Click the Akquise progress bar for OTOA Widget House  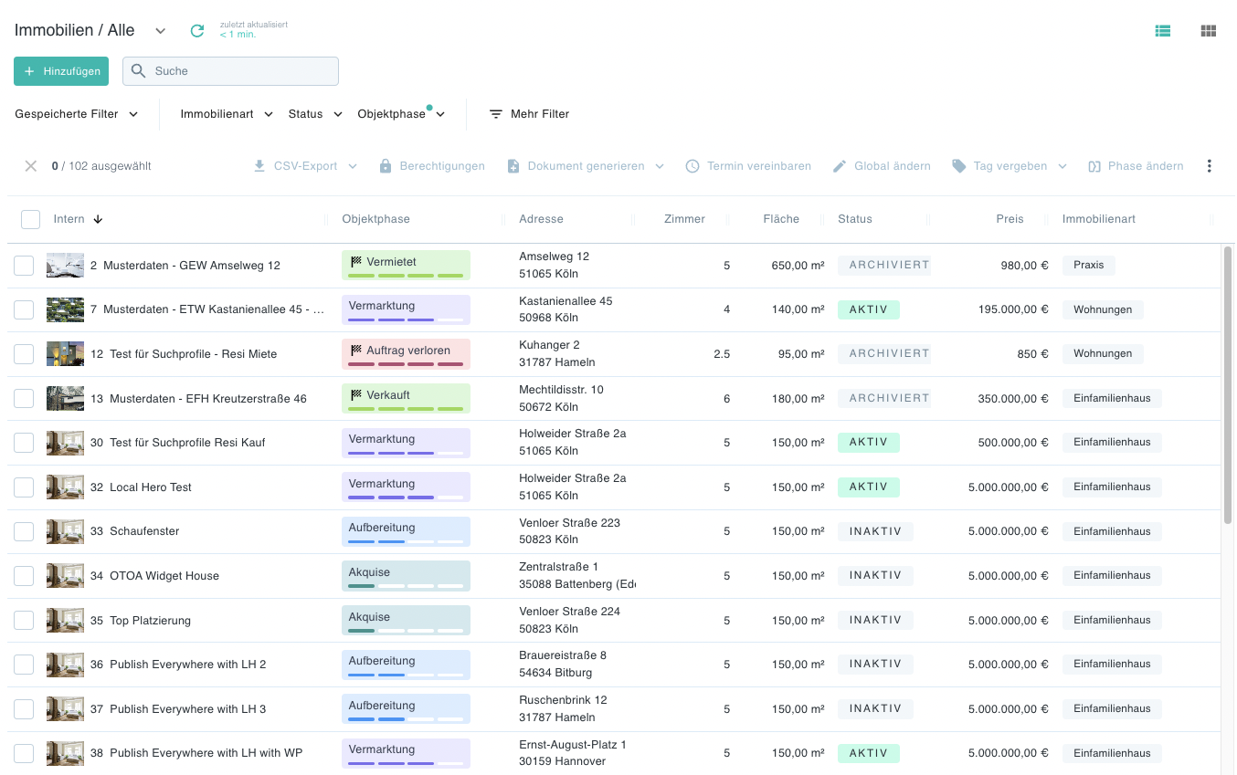(406, 586)
